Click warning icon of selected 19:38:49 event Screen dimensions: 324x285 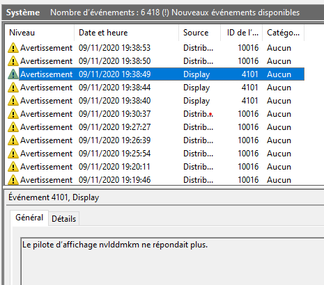click(13, 74)
